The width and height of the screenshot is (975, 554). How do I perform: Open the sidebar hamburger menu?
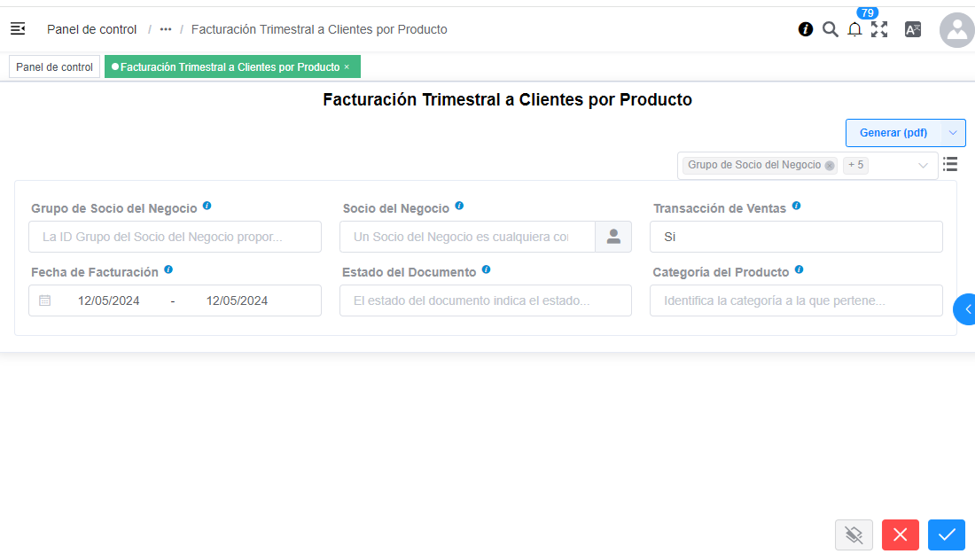pyautogui.click(x=18, y=28)
